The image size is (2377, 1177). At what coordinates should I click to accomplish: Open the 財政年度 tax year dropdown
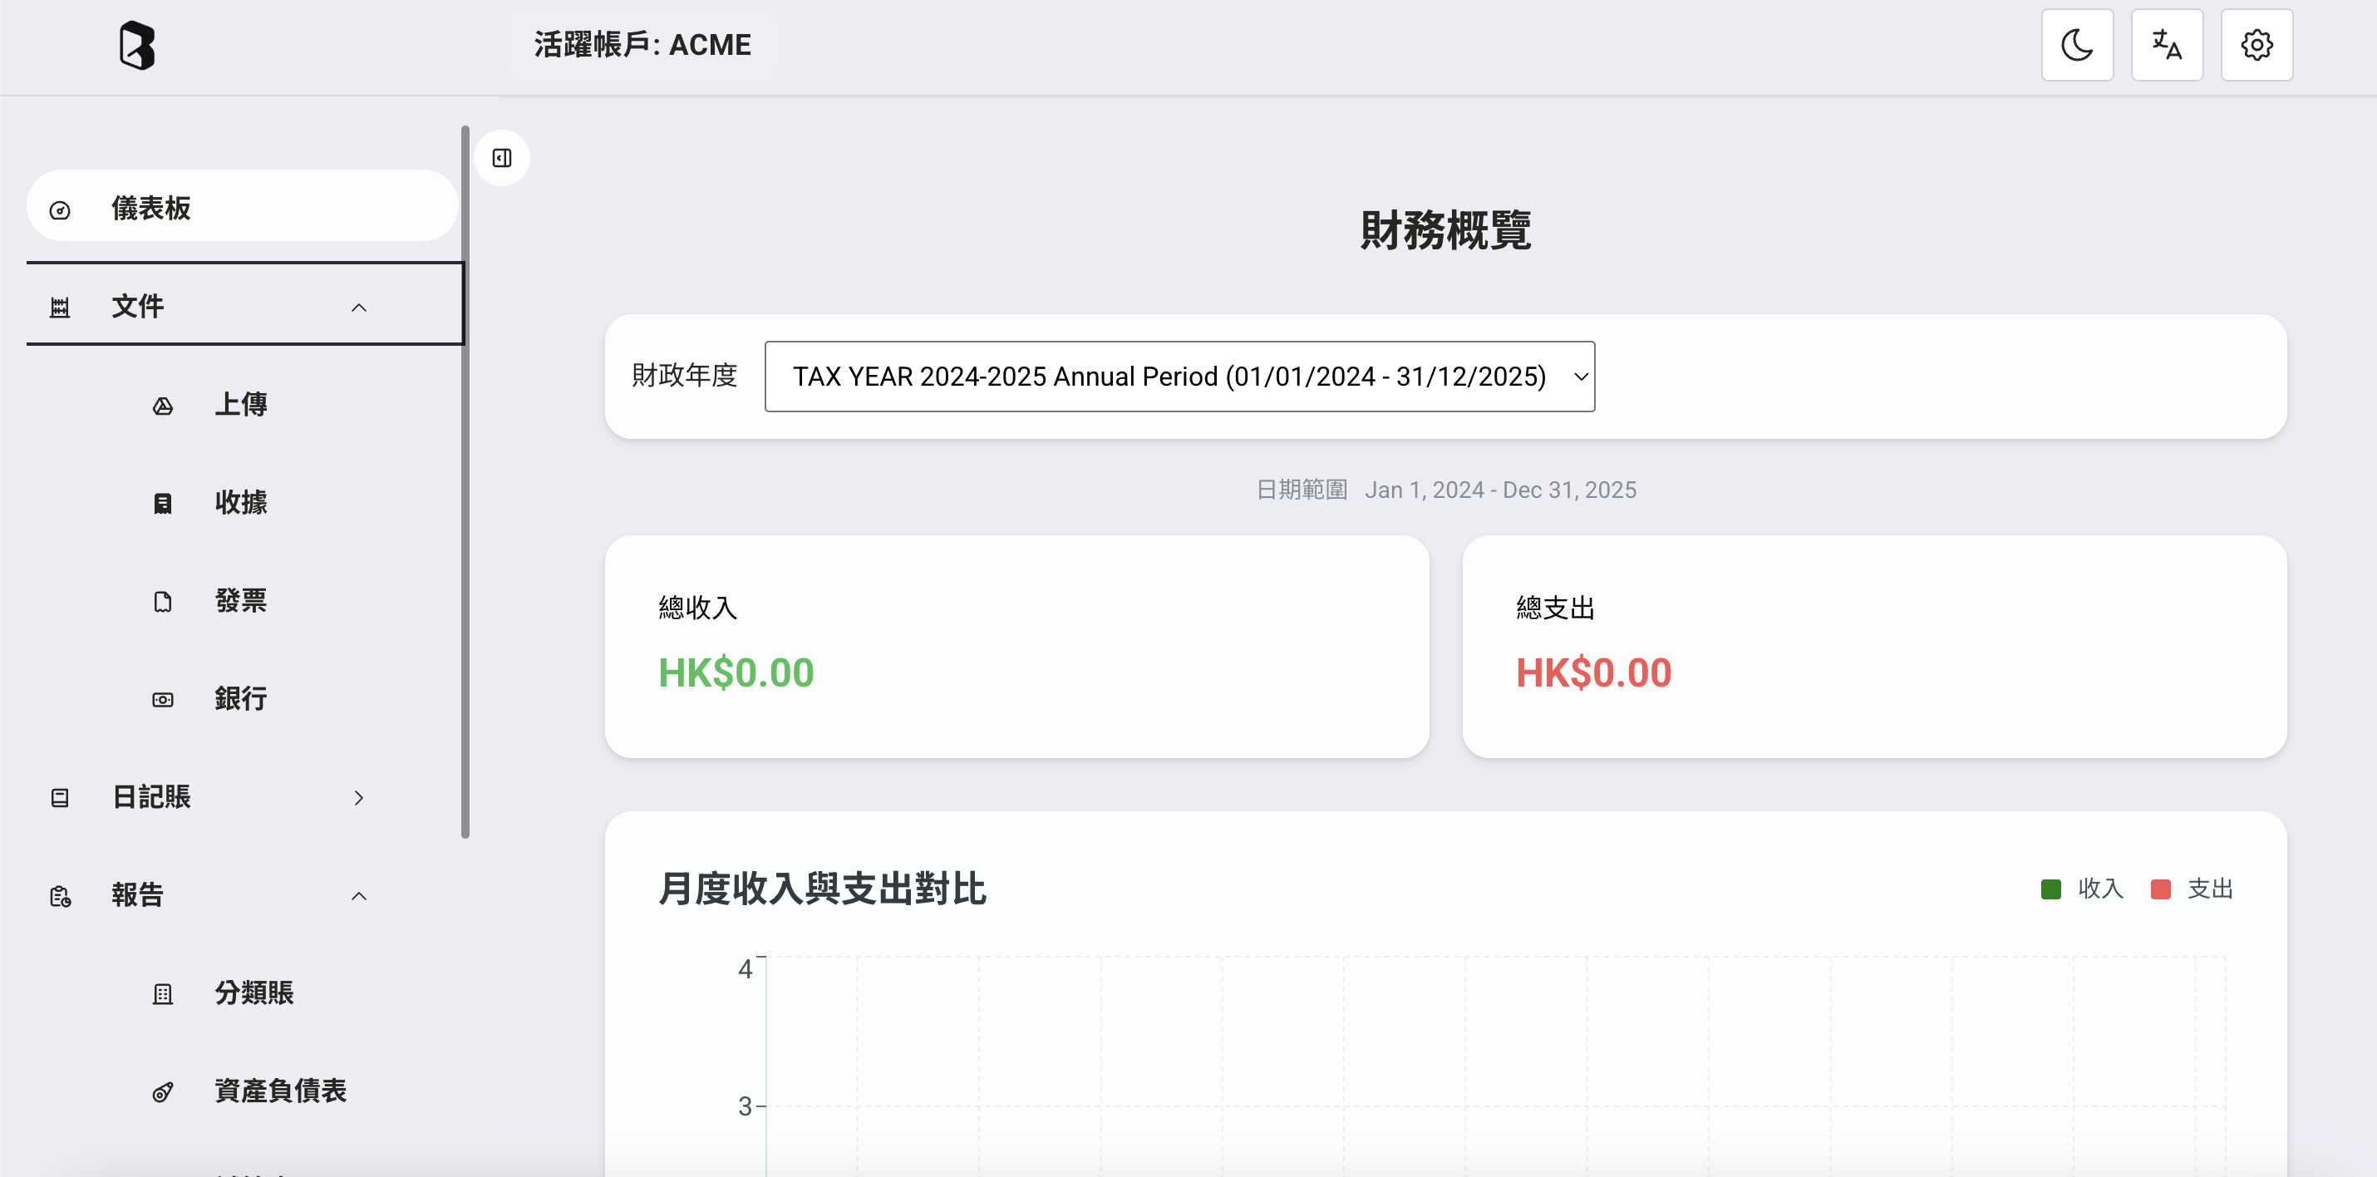1179,377
